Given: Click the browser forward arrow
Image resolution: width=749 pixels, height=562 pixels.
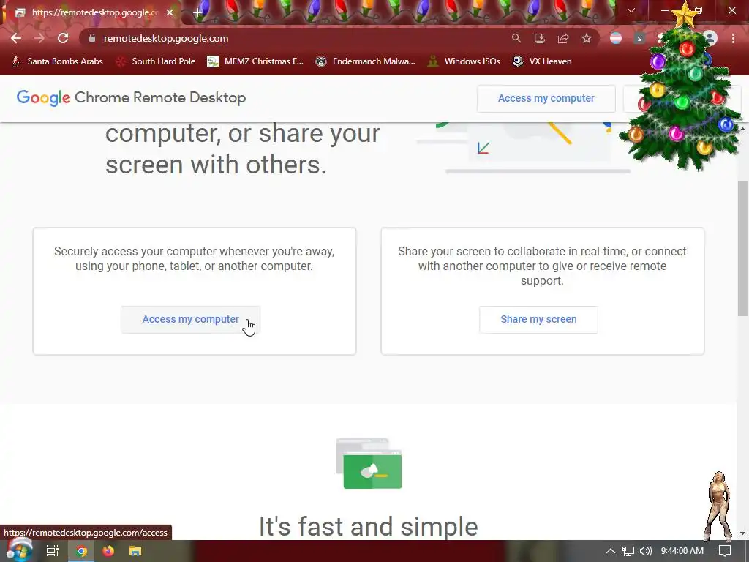Looking at the screenshot, I should (39, 38).
